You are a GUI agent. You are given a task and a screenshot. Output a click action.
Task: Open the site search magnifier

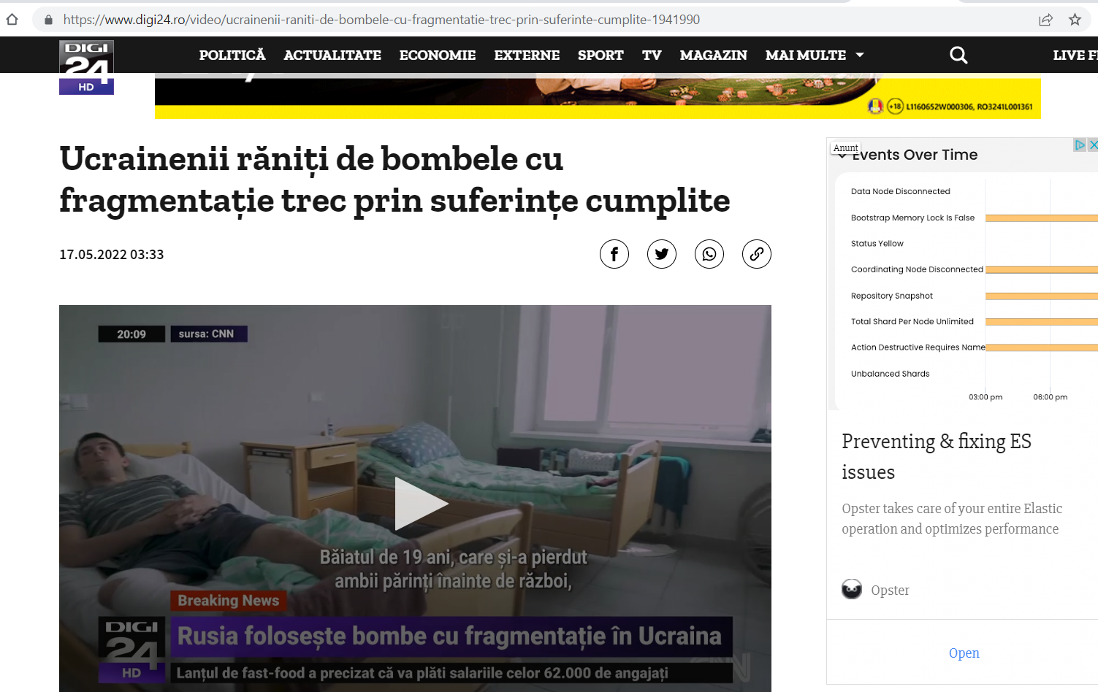pyautogui.click(x=958, y=55)
